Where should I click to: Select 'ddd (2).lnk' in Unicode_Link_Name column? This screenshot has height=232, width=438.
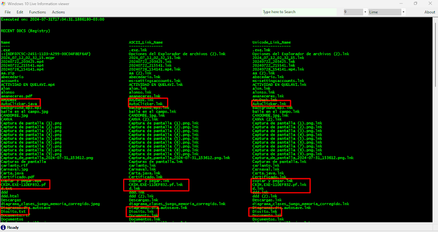coord(265,196)
